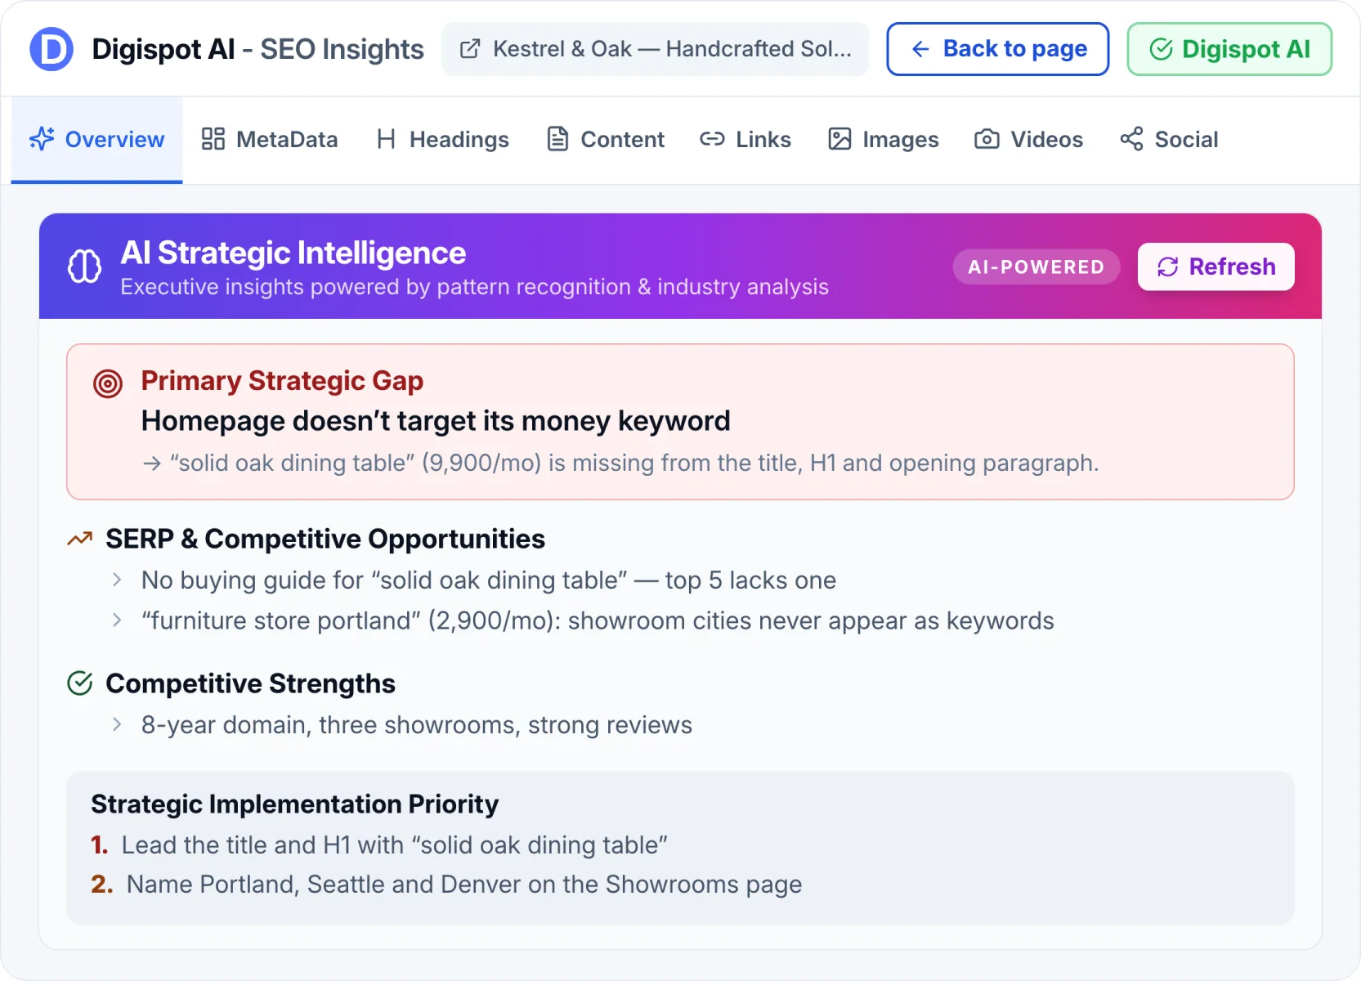
Task: Expand the 'furniture store portland' item chevron
Action: click(117, 620)
